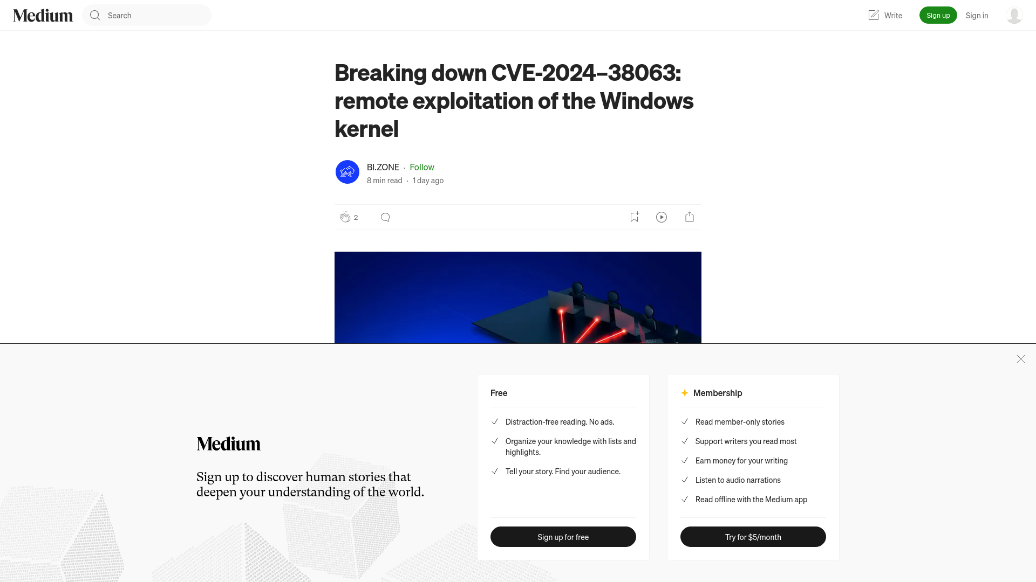Click the Follow button for BI.ZONE
The image size is (1036, 582).
pos(422,167)
